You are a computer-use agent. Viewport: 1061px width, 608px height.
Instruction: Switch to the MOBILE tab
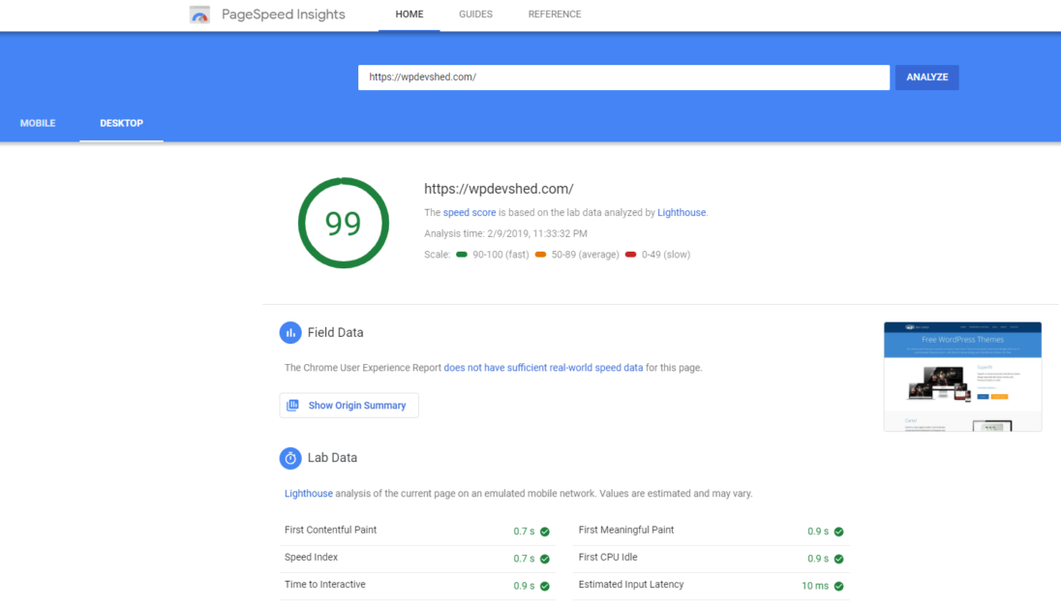pos(38,123)
